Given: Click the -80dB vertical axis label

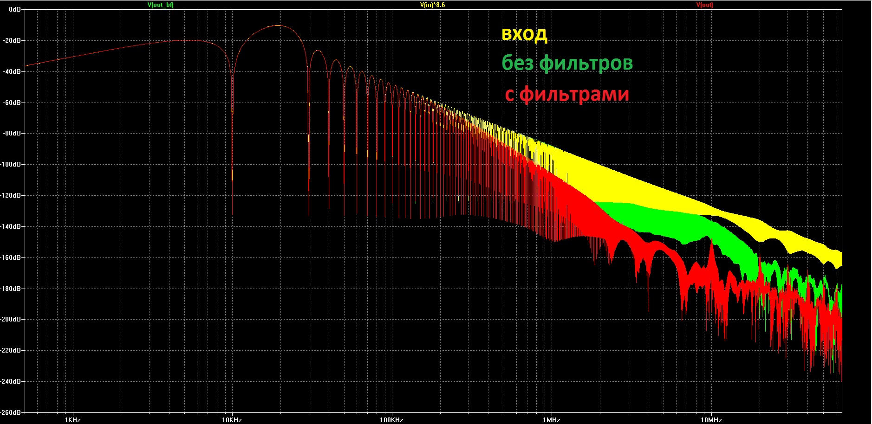Looking at the screenshot, I should click(12, 133).
